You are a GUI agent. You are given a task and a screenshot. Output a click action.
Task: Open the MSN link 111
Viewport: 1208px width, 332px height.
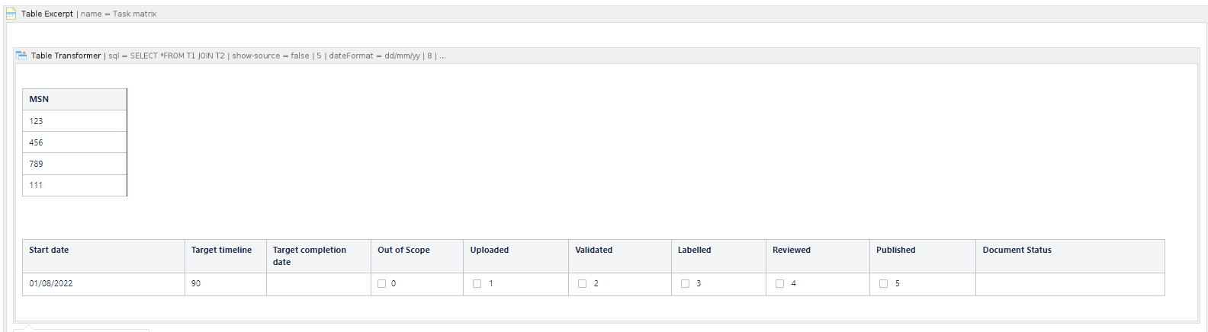pos(36,185)
